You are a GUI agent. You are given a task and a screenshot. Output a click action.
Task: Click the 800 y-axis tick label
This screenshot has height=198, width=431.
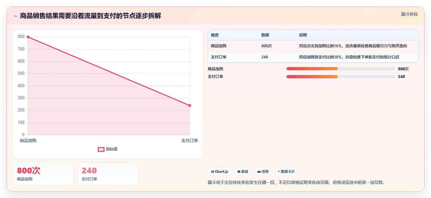click(x=21, y=37)
